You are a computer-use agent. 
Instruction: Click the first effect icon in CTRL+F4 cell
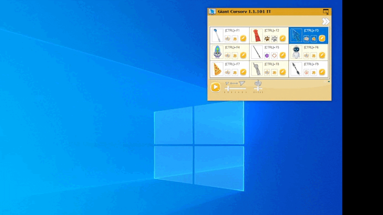tap(227, 55)
